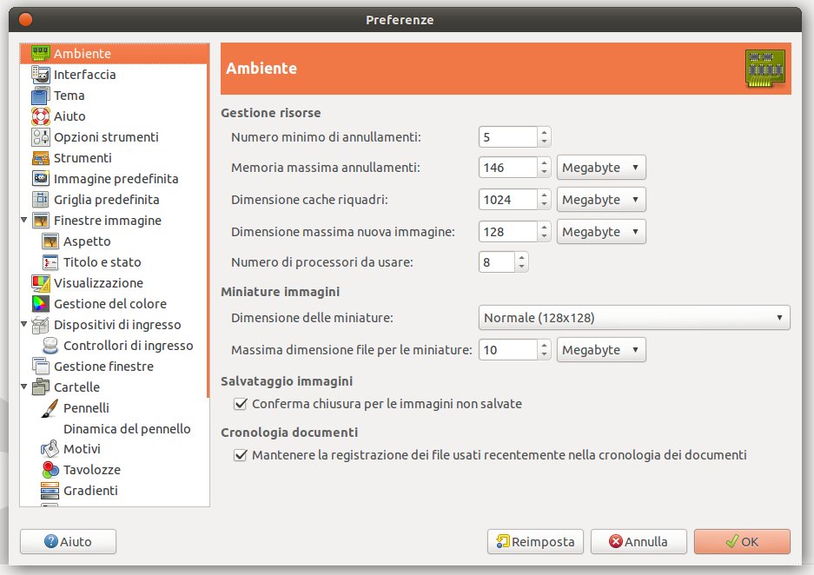Select the Gradienti icon

[50, 491]
